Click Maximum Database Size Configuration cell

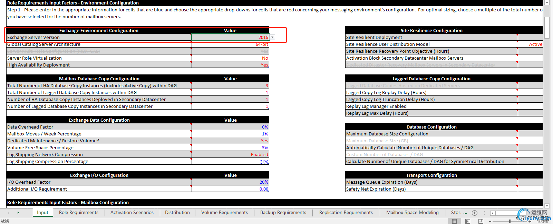click(431, 134)
